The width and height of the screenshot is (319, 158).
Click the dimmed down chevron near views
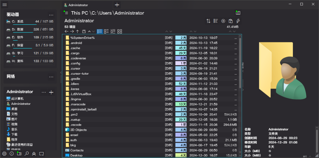(93, 31)
